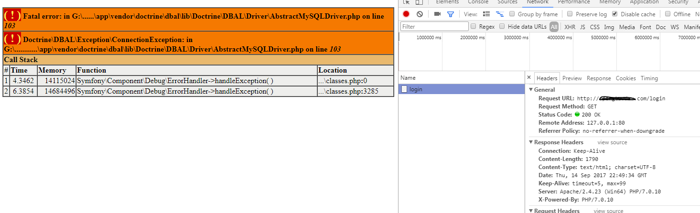Switch to the Cookies detail tab
This screenshot has width=700, height=213.
[x=625, y=78]
